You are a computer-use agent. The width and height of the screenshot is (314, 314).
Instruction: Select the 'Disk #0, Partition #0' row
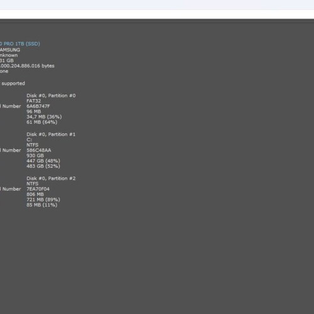pos(51,95)
